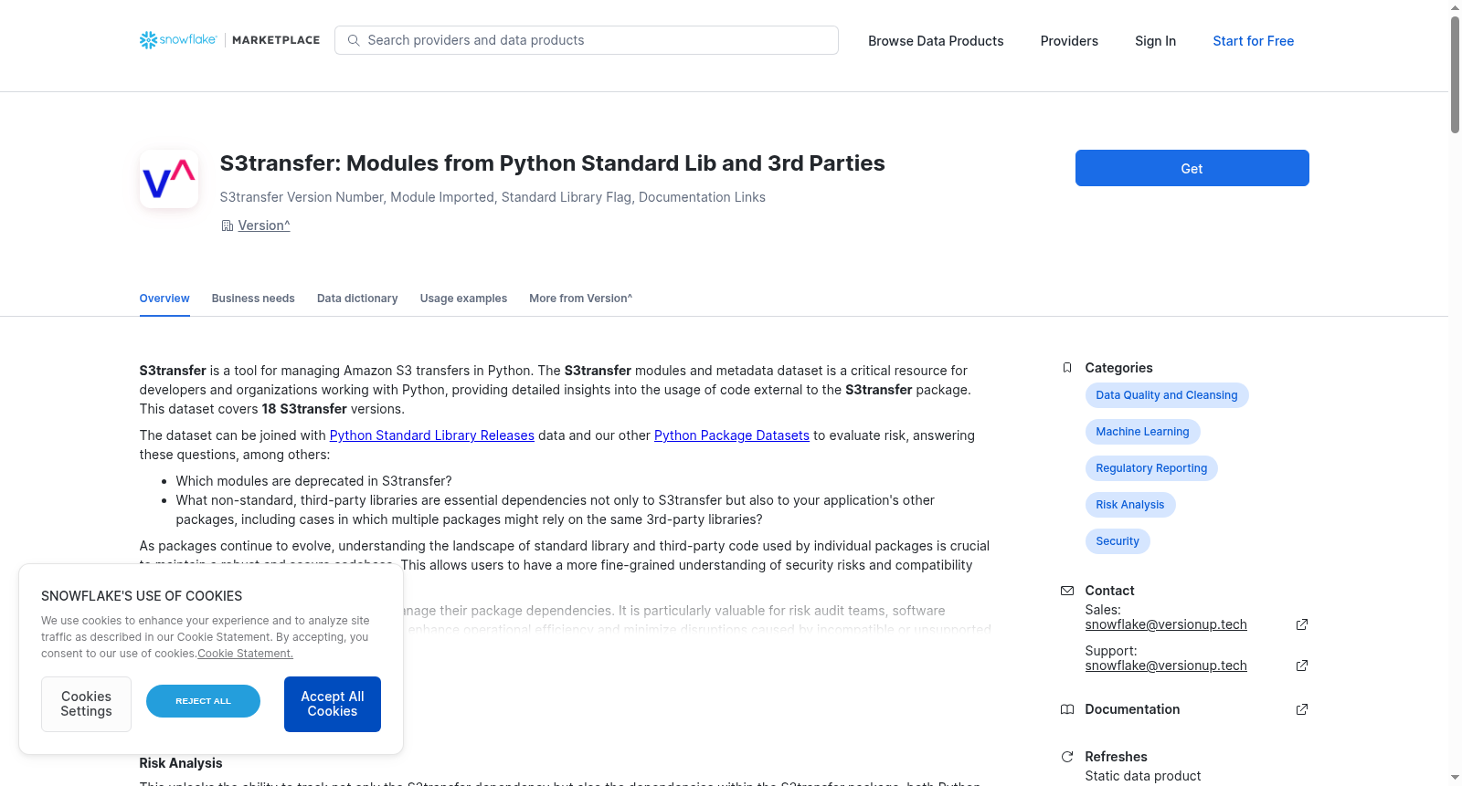The width and height of the screenshot is (1462, 786).
Task: Open the Support email external link icon
Action: [x=1302, y=665]
